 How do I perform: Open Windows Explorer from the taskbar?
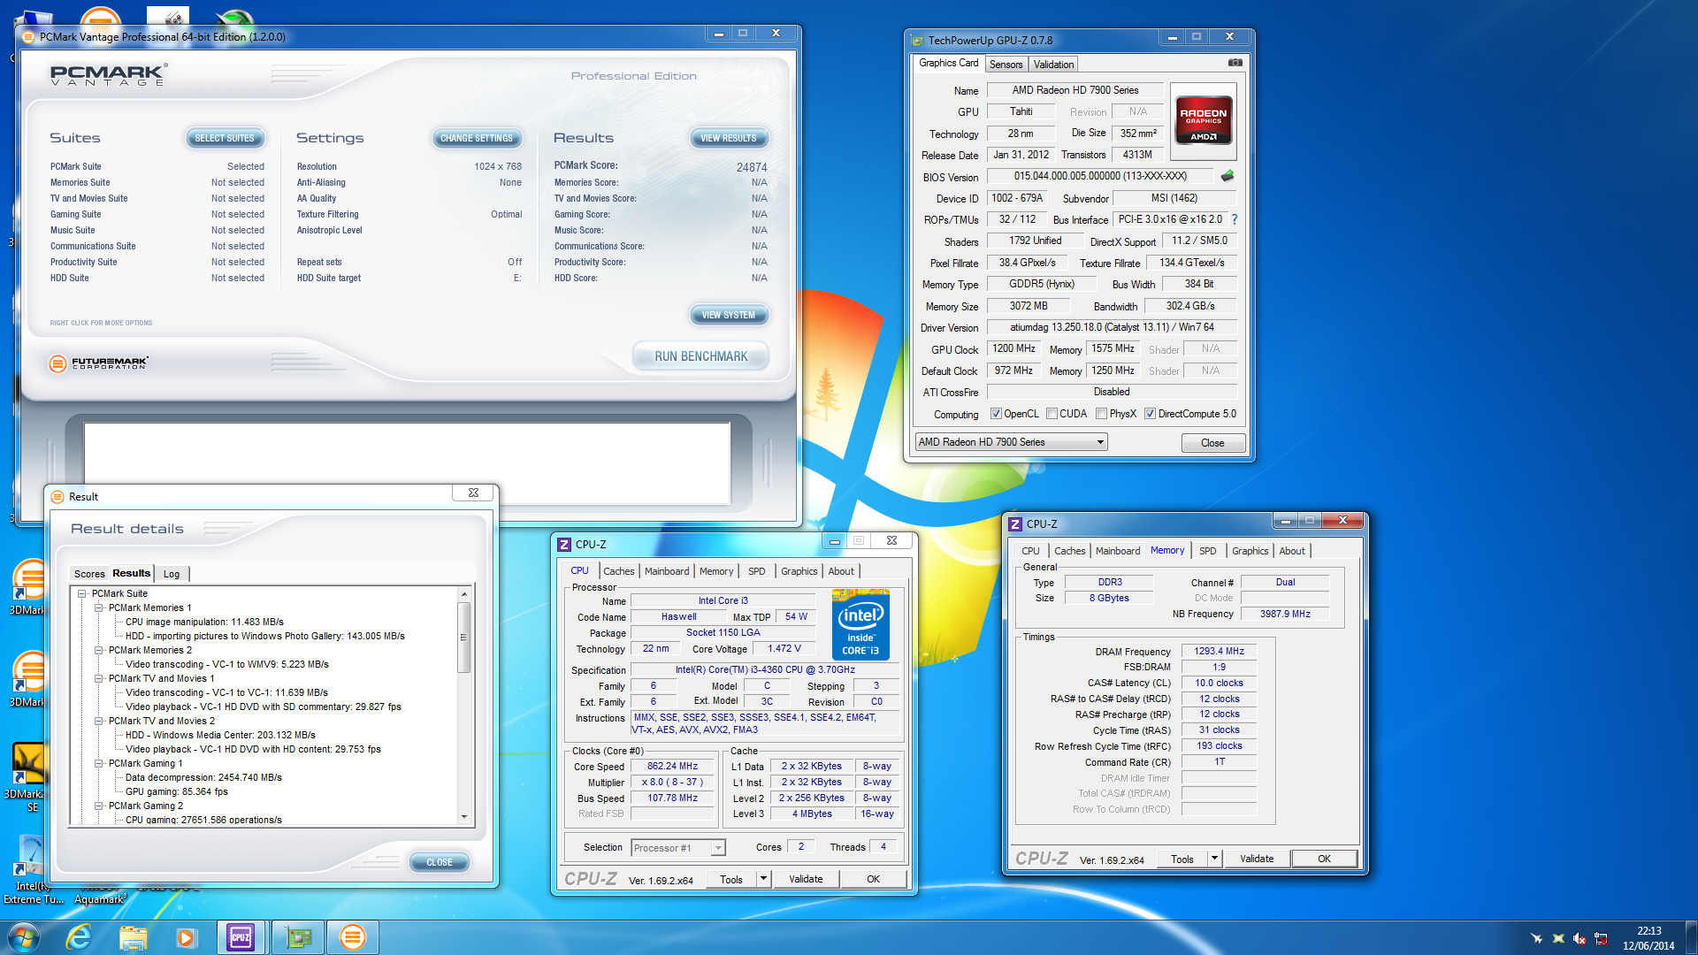(133, 937)
